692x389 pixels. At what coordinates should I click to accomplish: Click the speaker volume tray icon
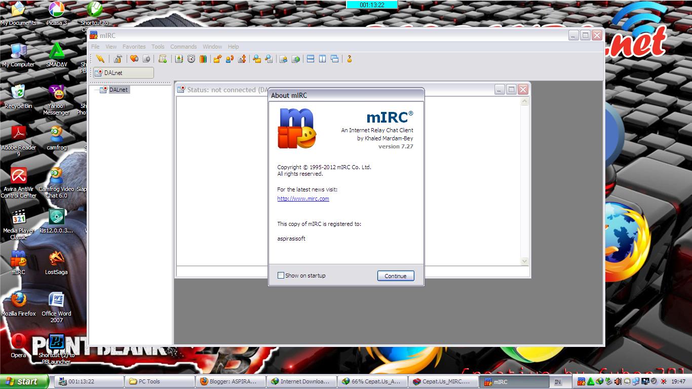point(653,381)
